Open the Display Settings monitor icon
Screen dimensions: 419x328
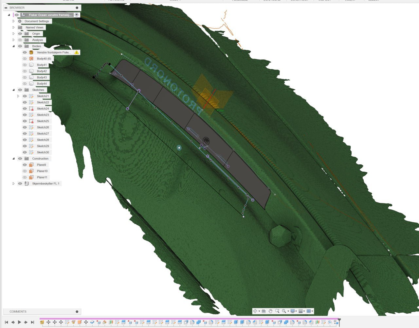coord(293,311)
